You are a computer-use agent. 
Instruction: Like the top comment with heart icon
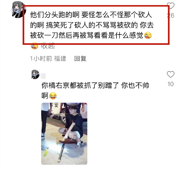[x=171, y=6]
